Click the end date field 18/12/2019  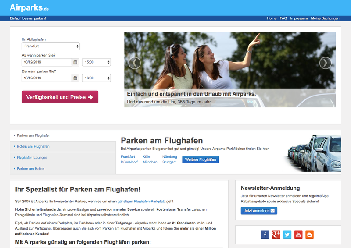coord(47,78)
